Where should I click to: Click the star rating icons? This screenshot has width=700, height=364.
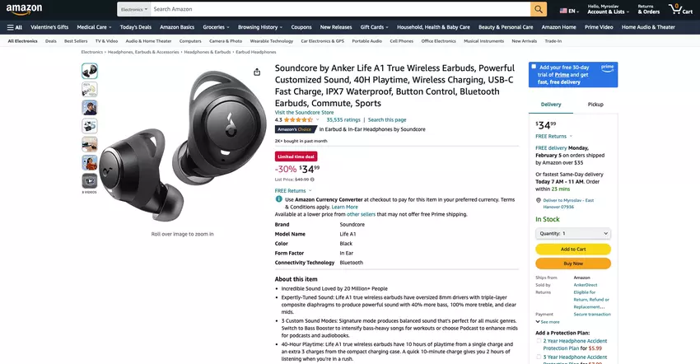tap(298, 120)
